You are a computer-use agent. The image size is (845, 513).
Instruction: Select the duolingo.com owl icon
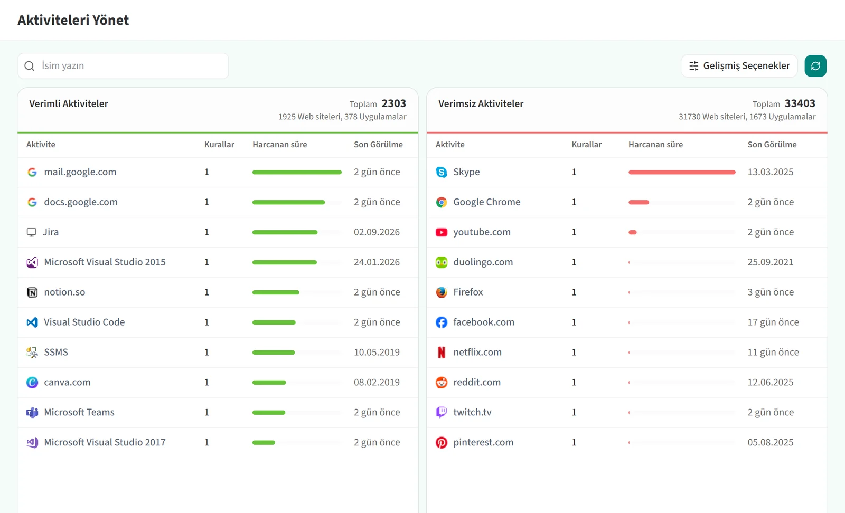(442, 262)
